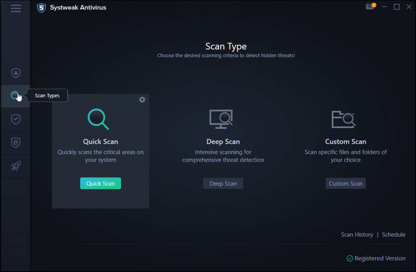Minimize the Systweak Antivirus window

click(384, 6)
